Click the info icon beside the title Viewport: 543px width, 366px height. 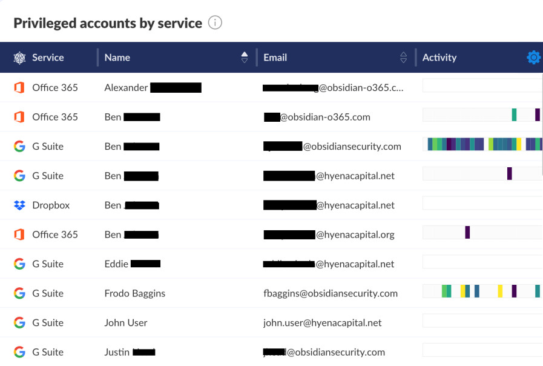point(215,23)
